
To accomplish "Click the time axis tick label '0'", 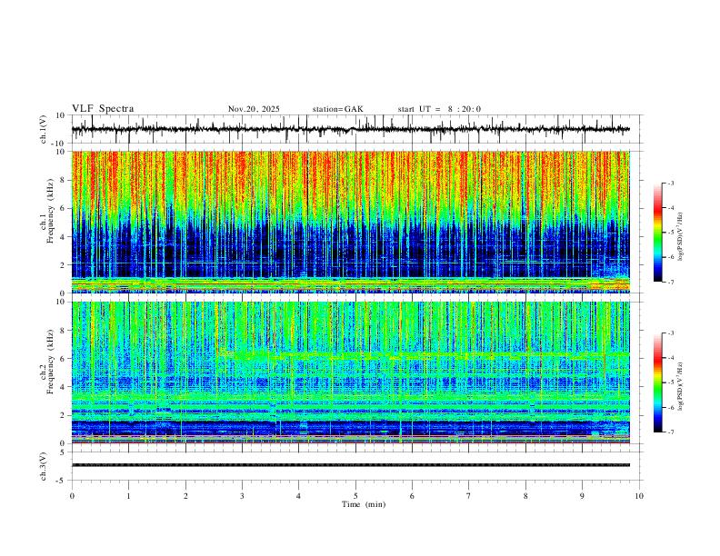I will tap(72, 496).
